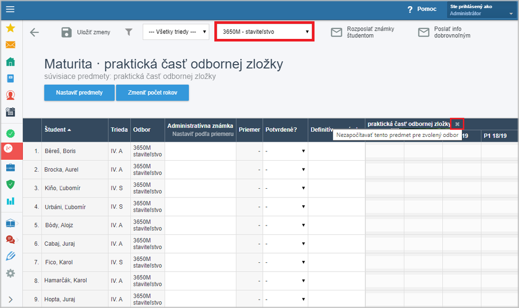
Task: Expand the sidebar with bottom chevron
Action: click(10, 299)
